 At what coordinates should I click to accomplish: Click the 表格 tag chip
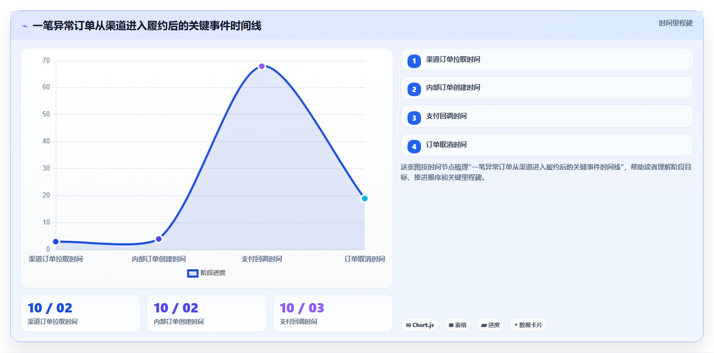coord(457,325)
